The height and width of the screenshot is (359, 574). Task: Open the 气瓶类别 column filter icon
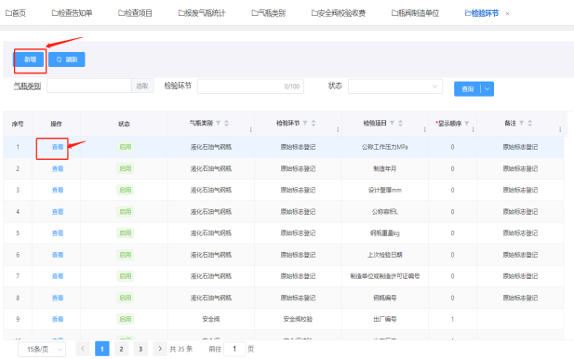218,124
